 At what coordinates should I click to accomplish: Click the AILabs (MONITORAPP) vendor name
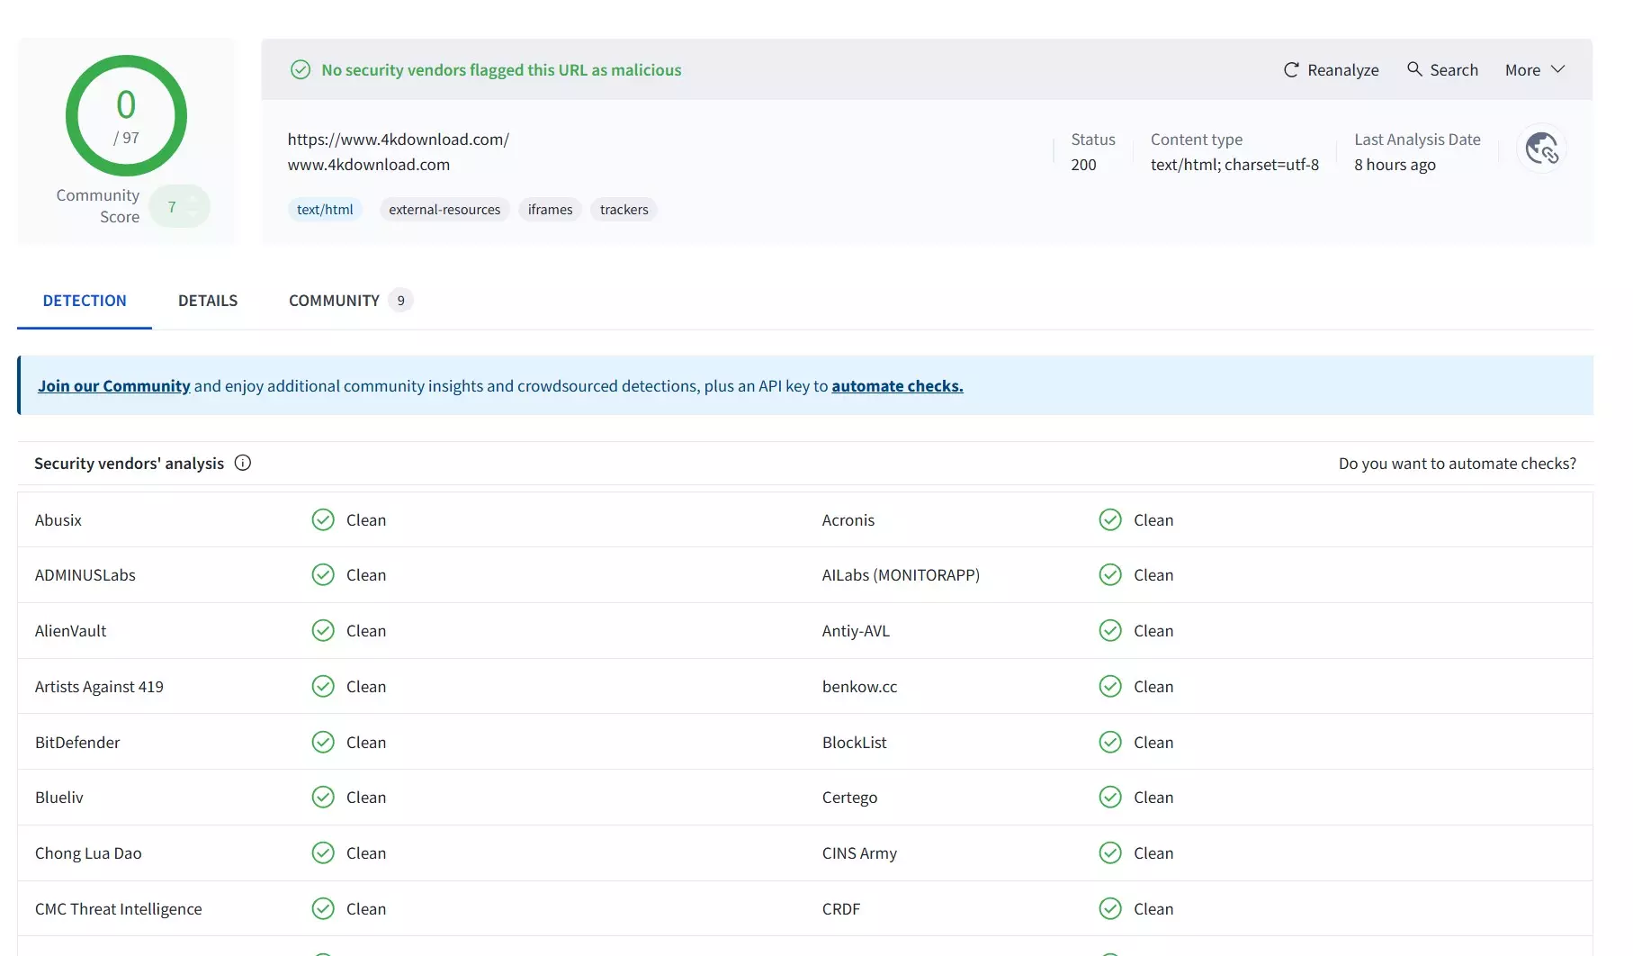point(901,574)
